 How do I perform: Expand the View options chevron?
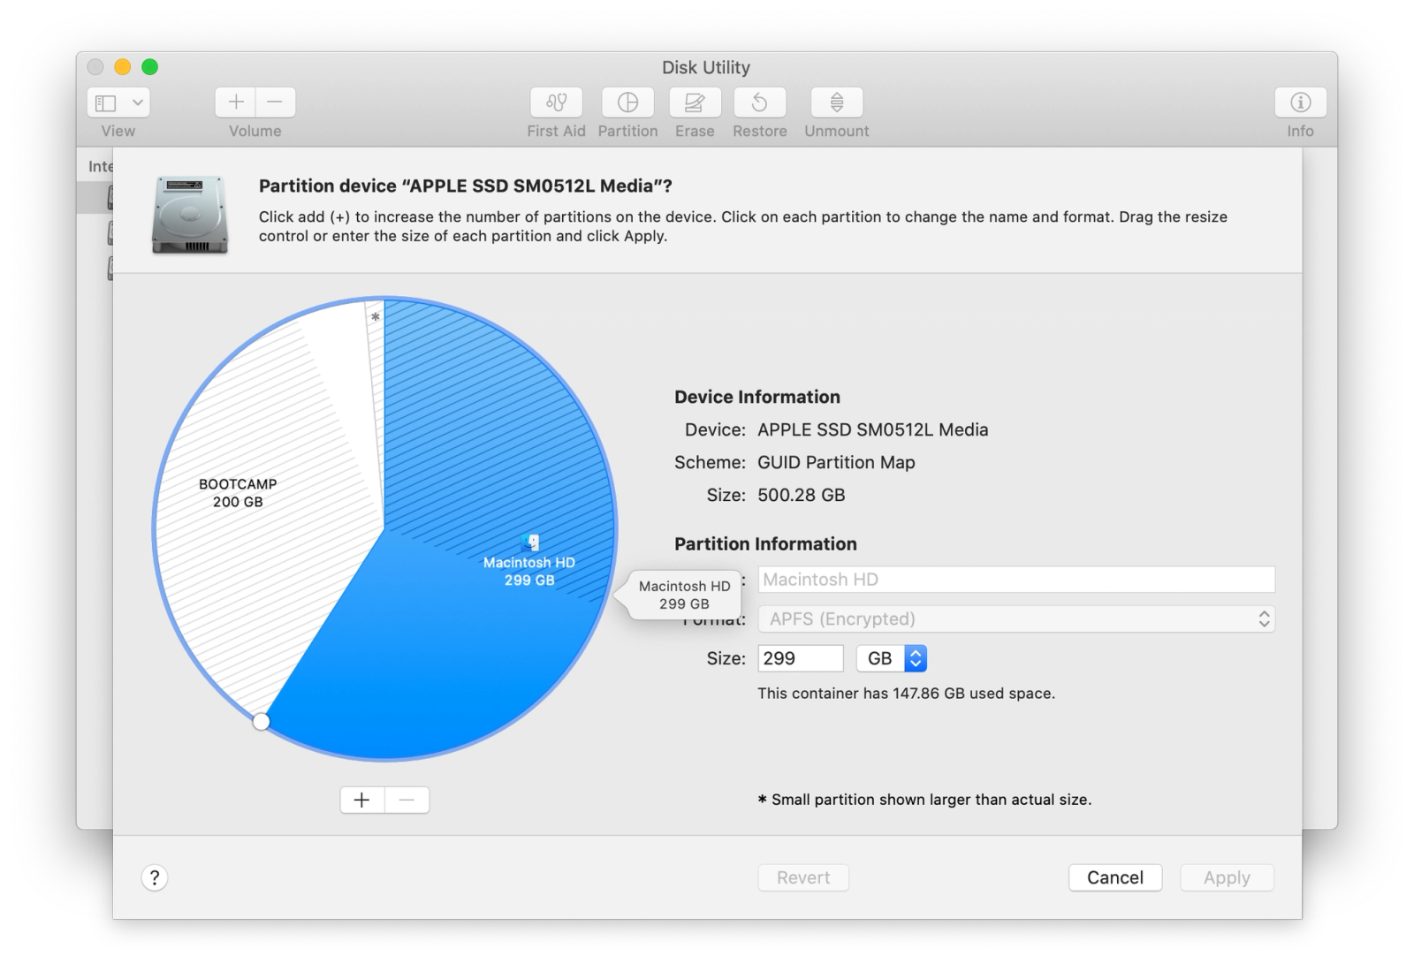coord(138,102)
